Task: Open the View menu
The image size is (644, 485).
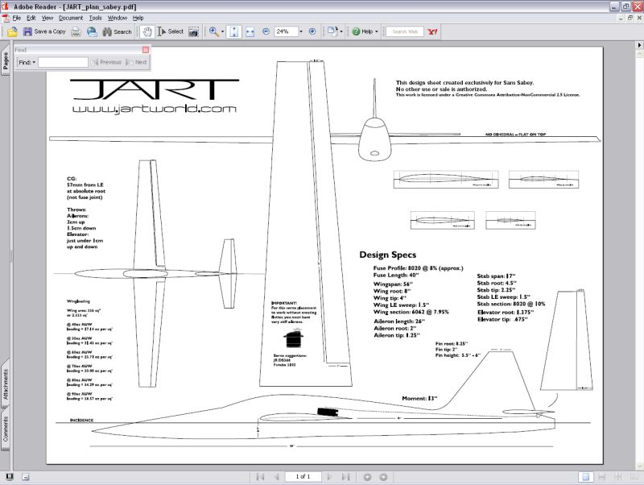Action: (x=47, y=18)
